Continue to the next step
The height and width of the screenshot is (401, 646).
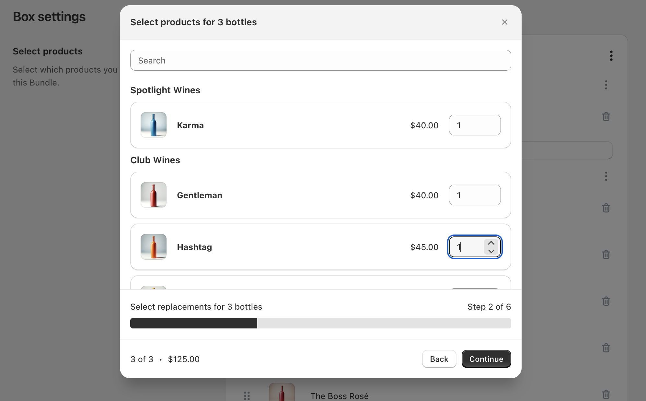486,359
